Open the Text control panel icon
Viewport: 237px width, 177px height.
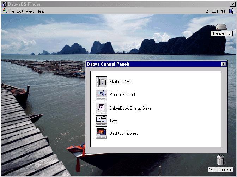101,121
